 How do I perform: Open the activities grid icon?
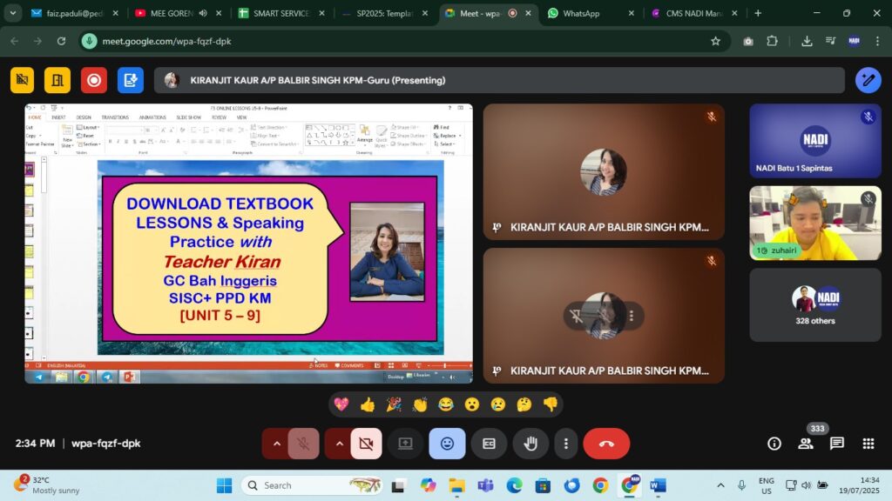click(x=868, y=444)
